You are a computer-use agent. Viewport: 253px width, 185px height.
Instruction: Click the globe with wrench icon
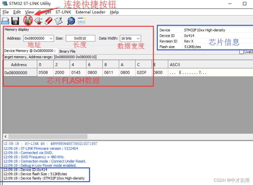71,21
